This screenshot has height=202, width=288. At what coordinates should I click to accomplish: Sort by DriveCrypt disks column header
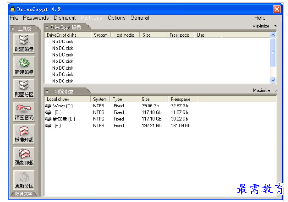[68, 35]
